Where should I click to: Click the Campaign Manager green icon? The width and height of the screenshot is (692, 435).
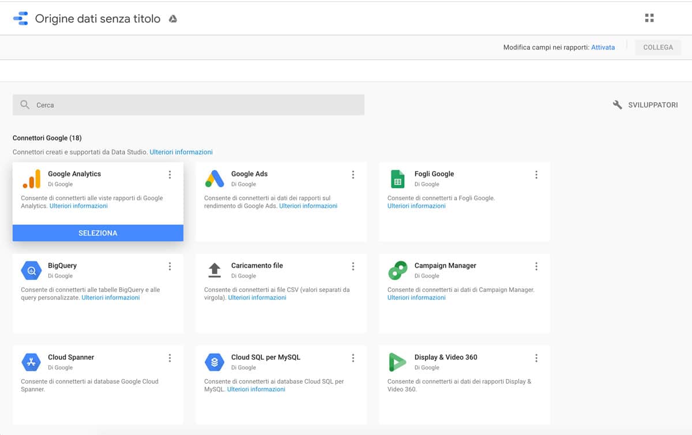click(398, 270)
